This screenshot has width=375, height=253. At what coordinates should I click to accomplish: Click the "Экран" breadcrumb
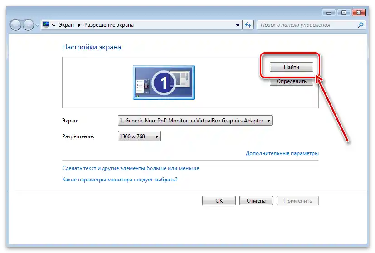tap(66, 25)
